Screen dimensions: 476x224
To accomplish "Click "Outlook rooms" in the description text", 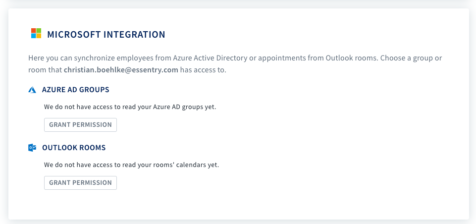I will (351, 58).
